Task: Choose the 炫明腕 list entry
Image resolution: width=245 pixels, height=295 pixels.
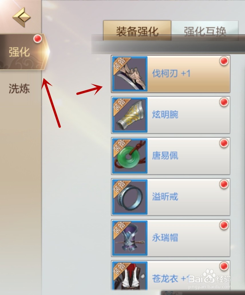Action: [171, 115]
